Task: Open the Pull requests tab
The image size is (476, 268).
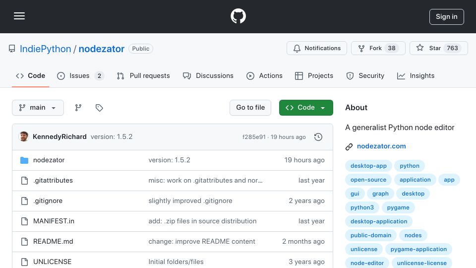Action: pos(143,75)
